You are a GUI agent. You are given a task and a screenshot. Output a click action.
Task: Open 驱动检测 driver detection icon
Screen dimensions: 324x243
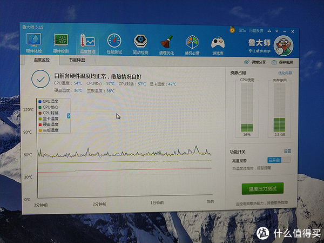click(x=140, y=44)
